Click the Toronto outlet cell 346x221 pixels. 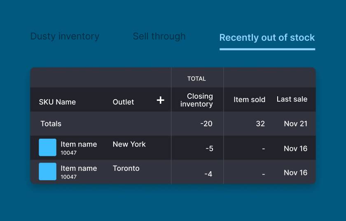coord(126,168)
